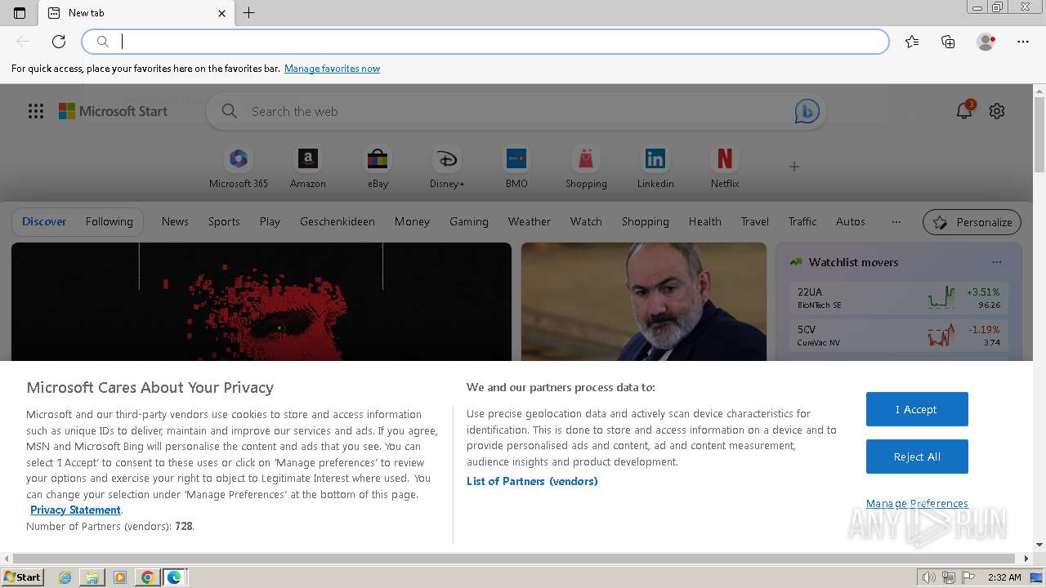Launch Internet Explorer from taskbar
This screenshot has width=1046, height=588.
65,577
